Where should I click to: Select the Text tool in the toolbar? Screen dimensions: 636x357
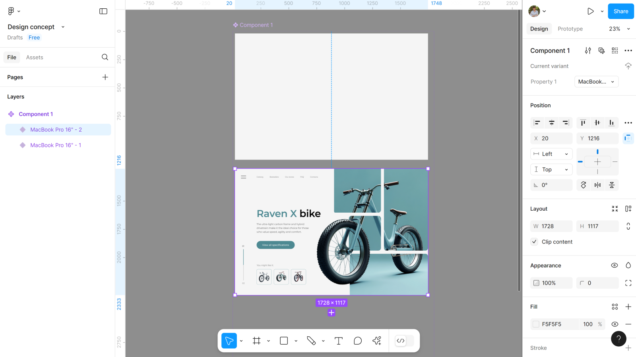pos(338,341)
